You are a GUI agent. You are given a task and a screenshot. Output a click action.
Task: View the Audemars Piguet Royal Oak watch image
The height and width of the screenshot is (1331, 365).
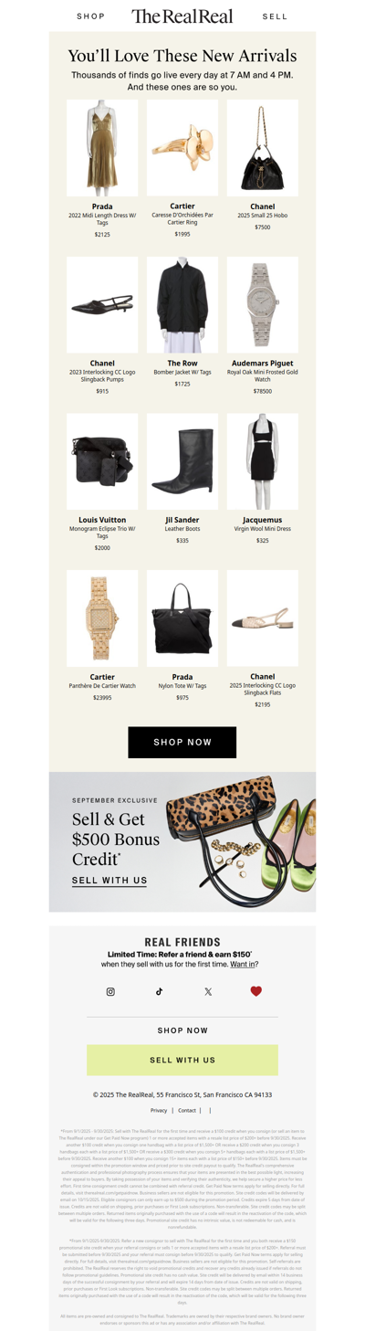(x=263, y=305)
